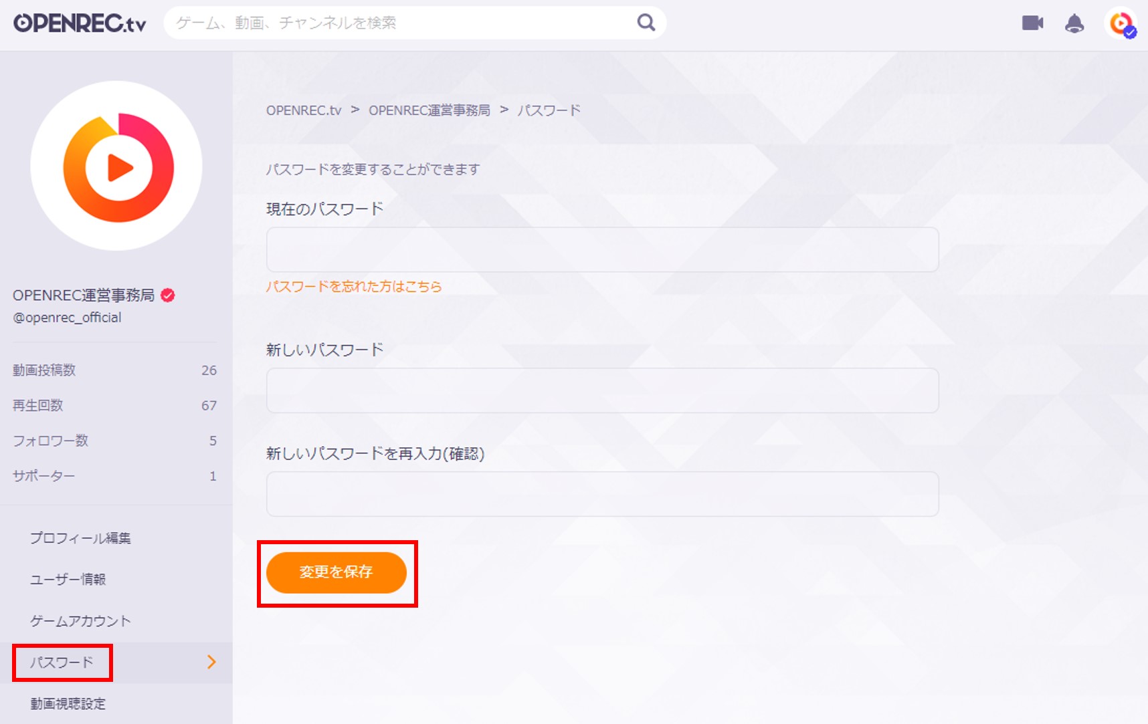Screen dimensions: 1148x724
Task: Click the 変更を保存 button
Action: 337,572
